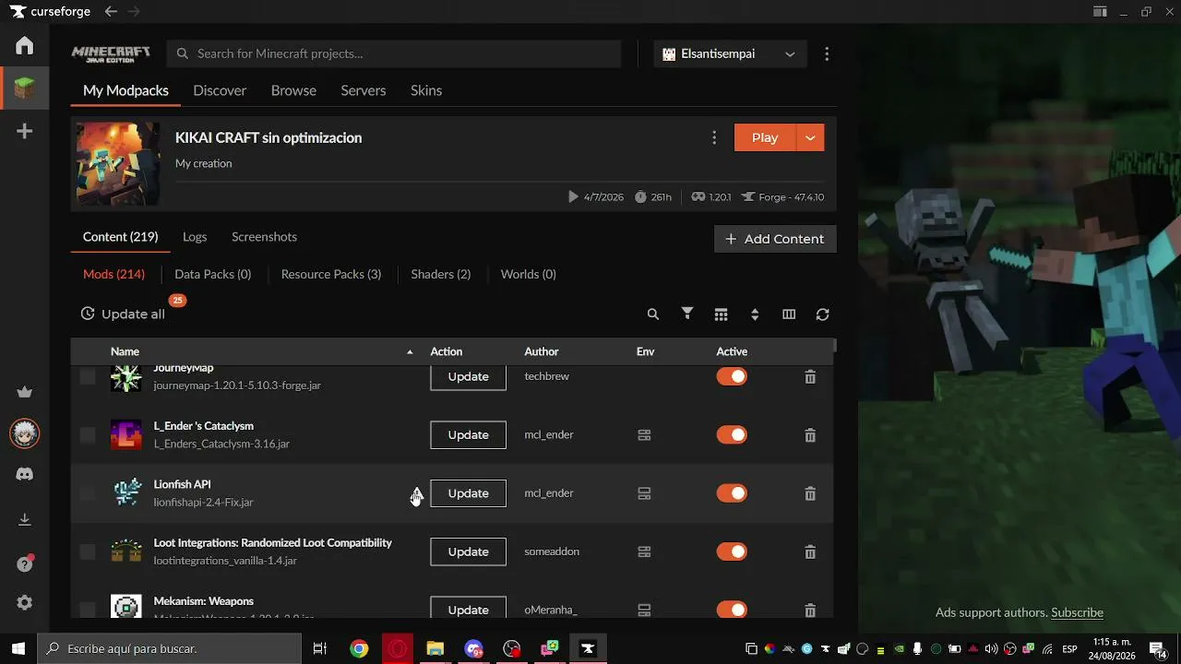1181x664 pixels.
Task: Navigate back with the left arrow
Action: pos(111,11)
